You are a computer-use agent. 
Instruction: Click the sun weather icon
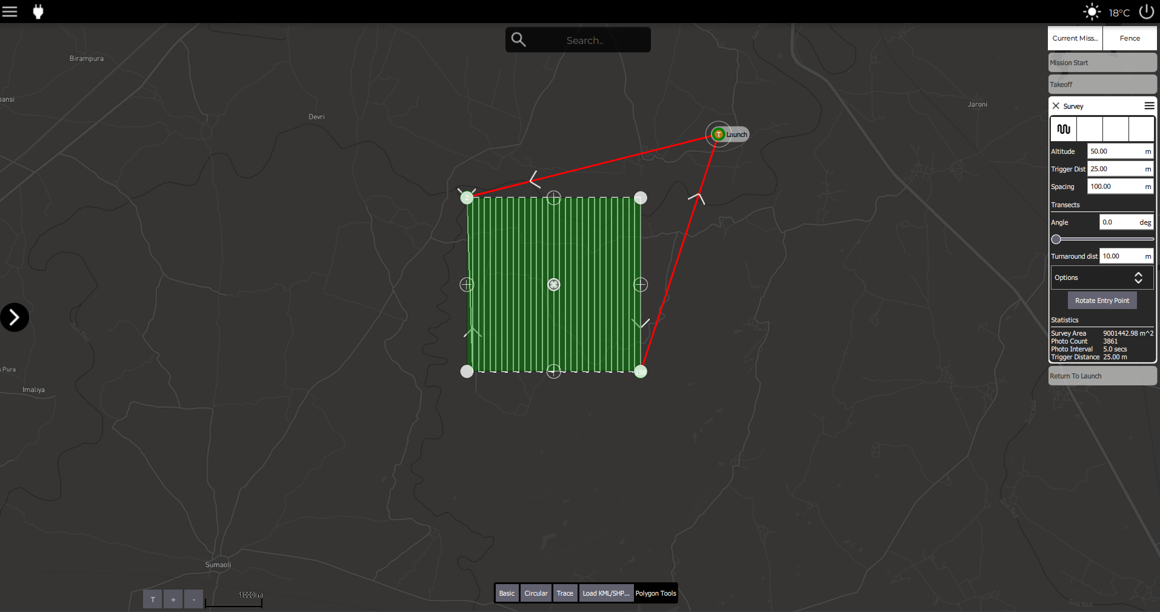(1092, 12)
